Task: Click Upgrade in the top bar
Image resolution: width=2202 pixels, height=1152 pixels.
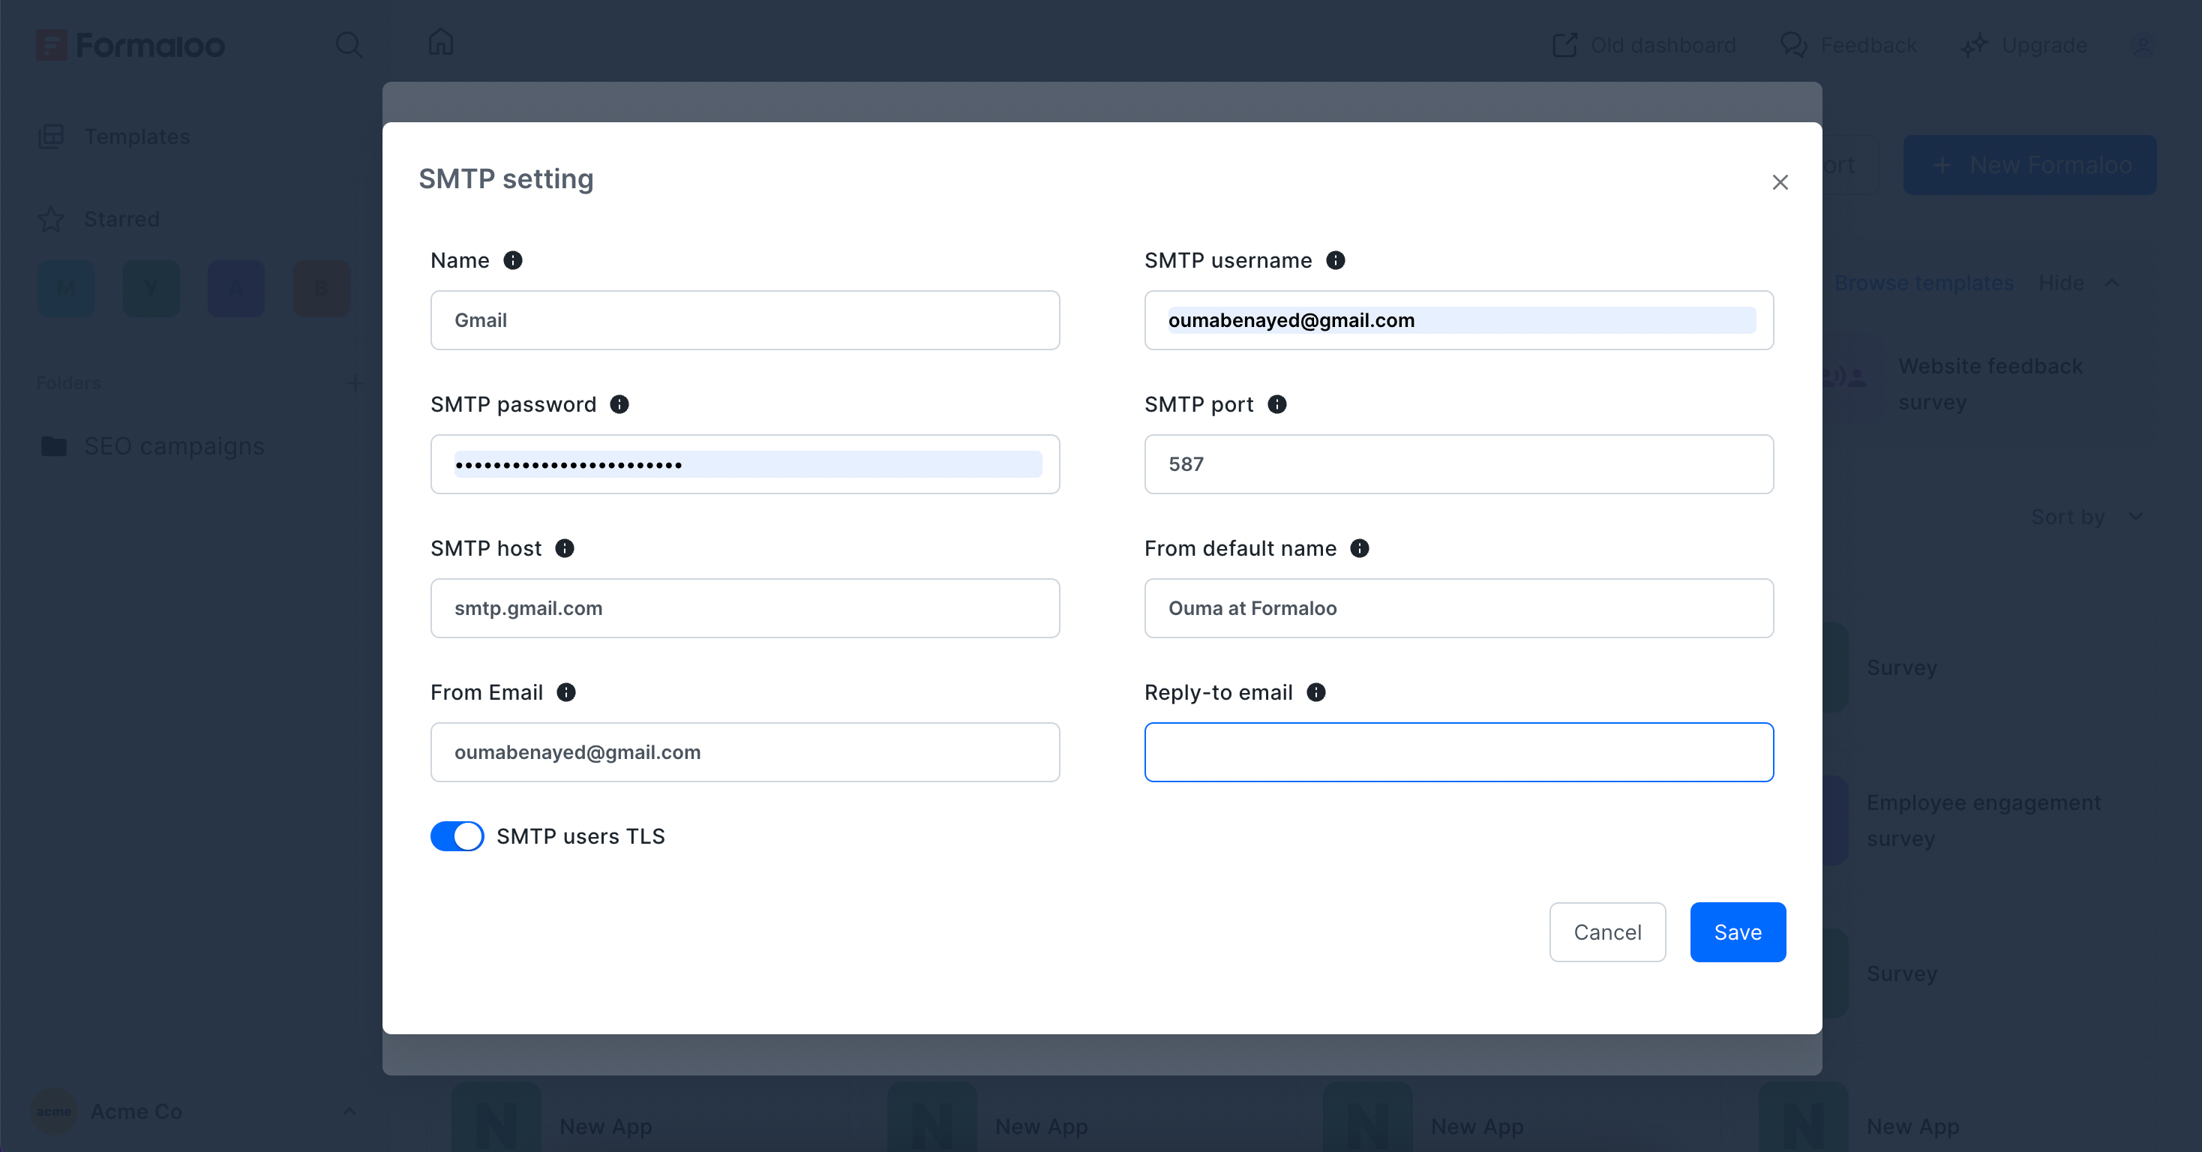Action: [x=2024, y=44]
